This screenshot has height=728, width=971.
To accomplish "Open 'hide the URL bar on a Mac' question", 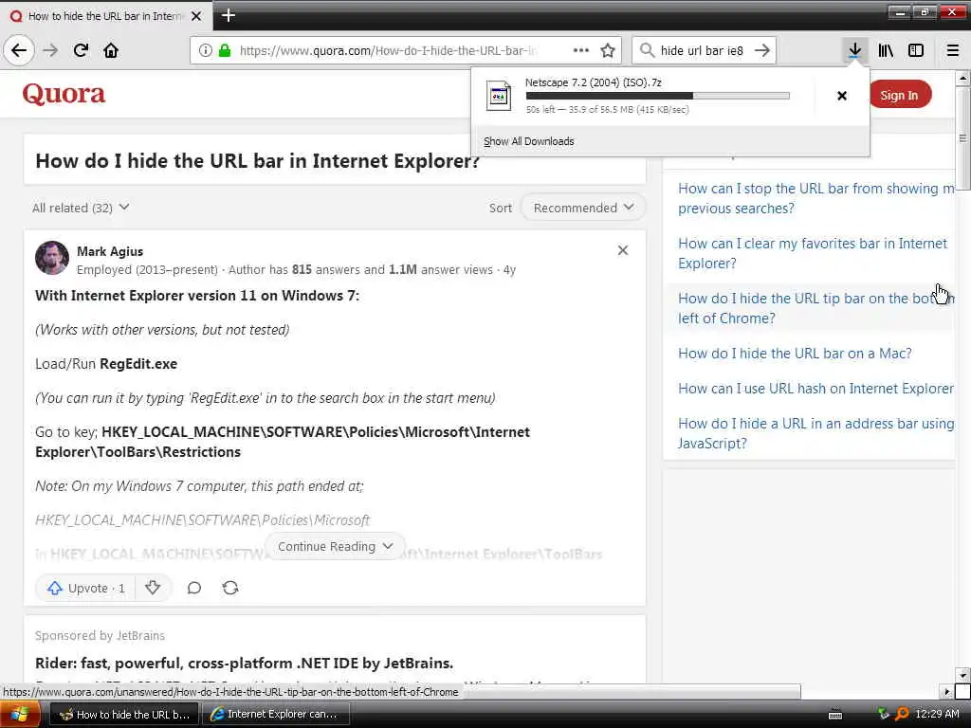I will 795,354.
